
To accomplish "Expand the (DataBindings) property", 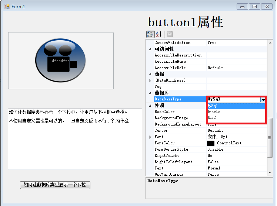I will (x=150, y=80).
